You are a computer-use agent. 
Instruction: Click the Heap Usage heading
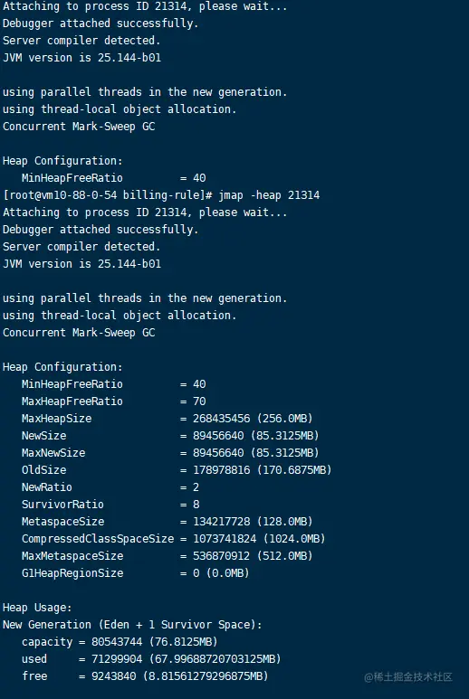(x=37, y=608)
